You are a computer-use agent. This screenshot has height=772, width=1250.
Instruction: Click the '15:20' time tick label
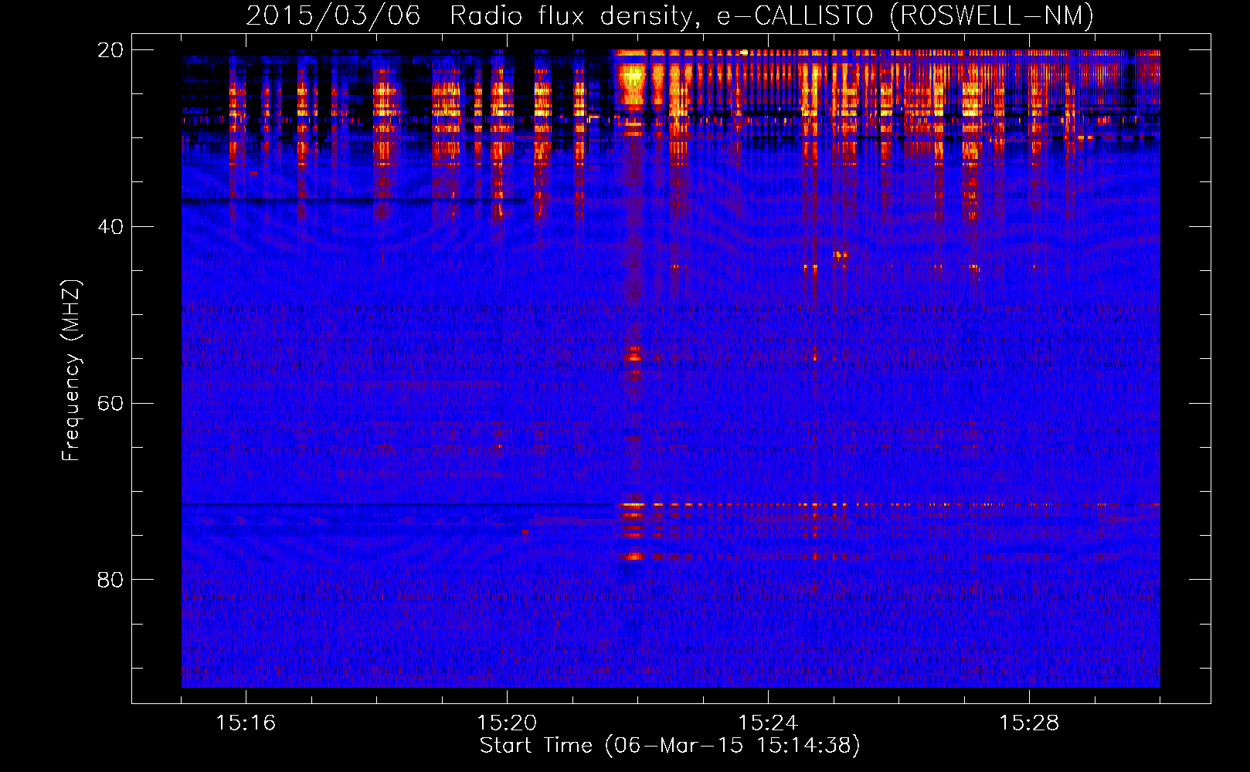tap(507, 723)
